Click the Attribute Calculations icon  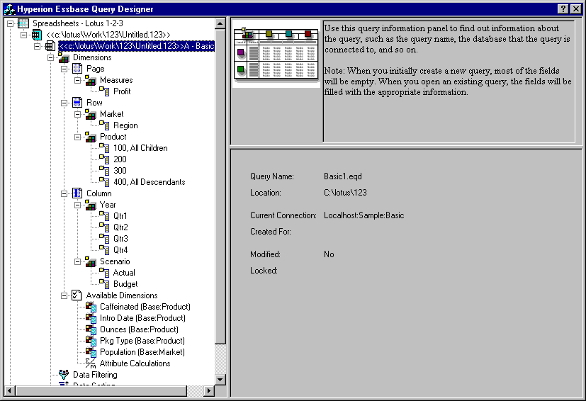[x=91, y=363]
